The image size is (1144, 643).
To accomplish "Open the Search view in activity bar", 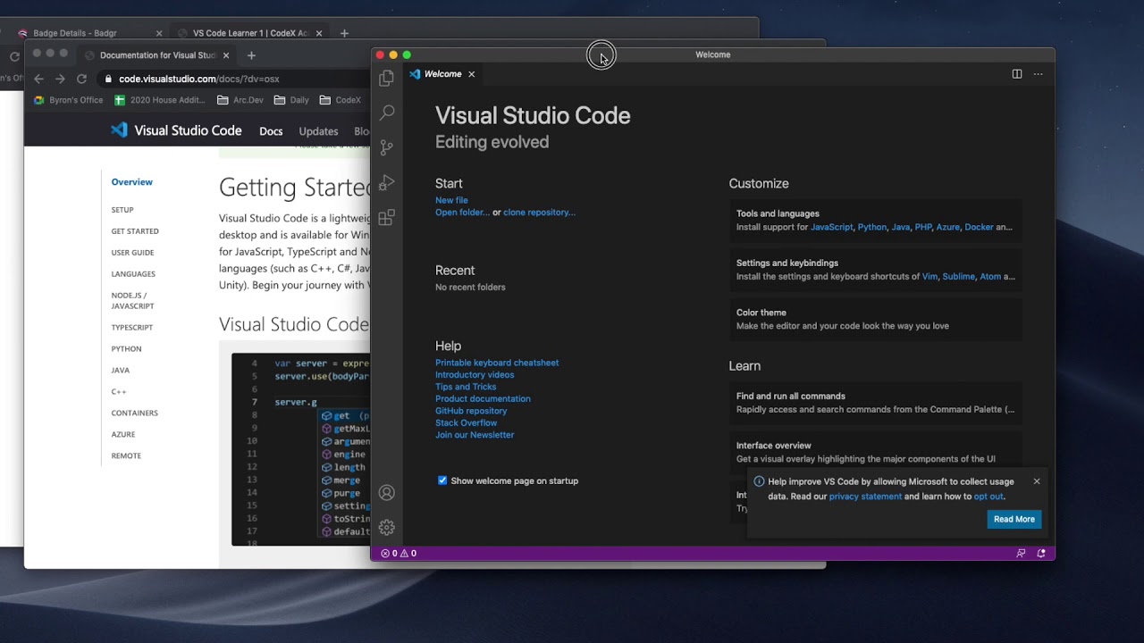I will point(386,113).
